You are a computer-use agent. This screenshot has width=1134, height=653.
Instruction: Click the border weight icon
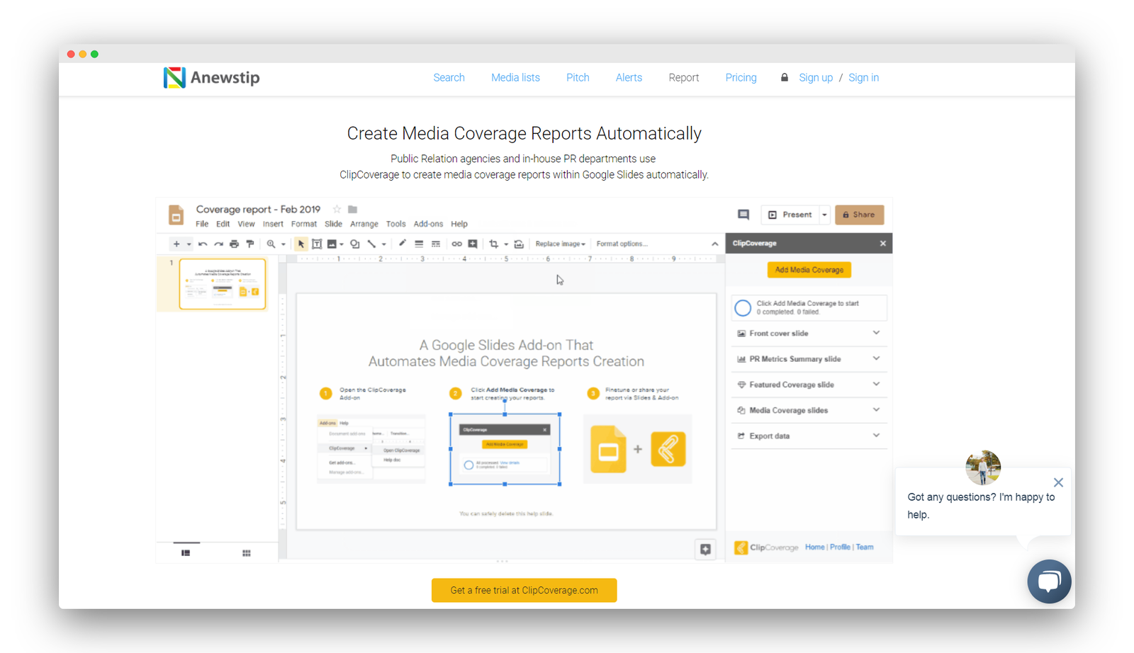tap(419, 244)
